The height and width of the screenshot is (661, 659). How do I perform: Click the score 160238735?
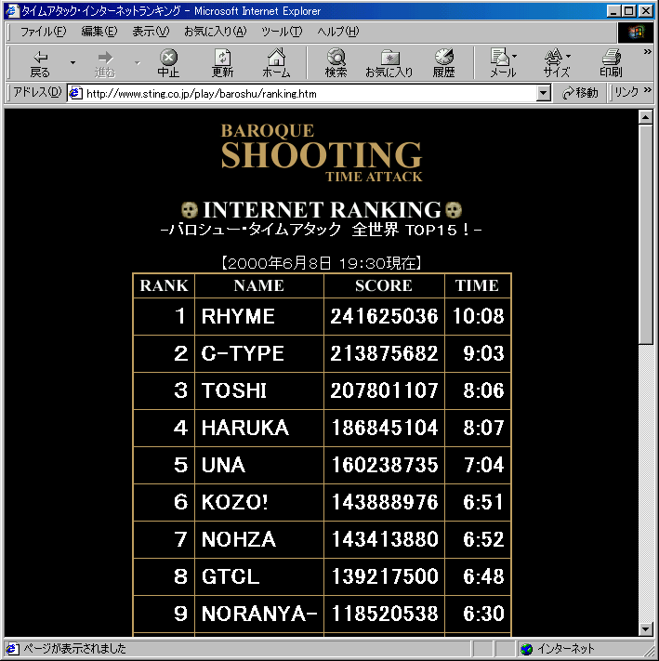(384, 465)
